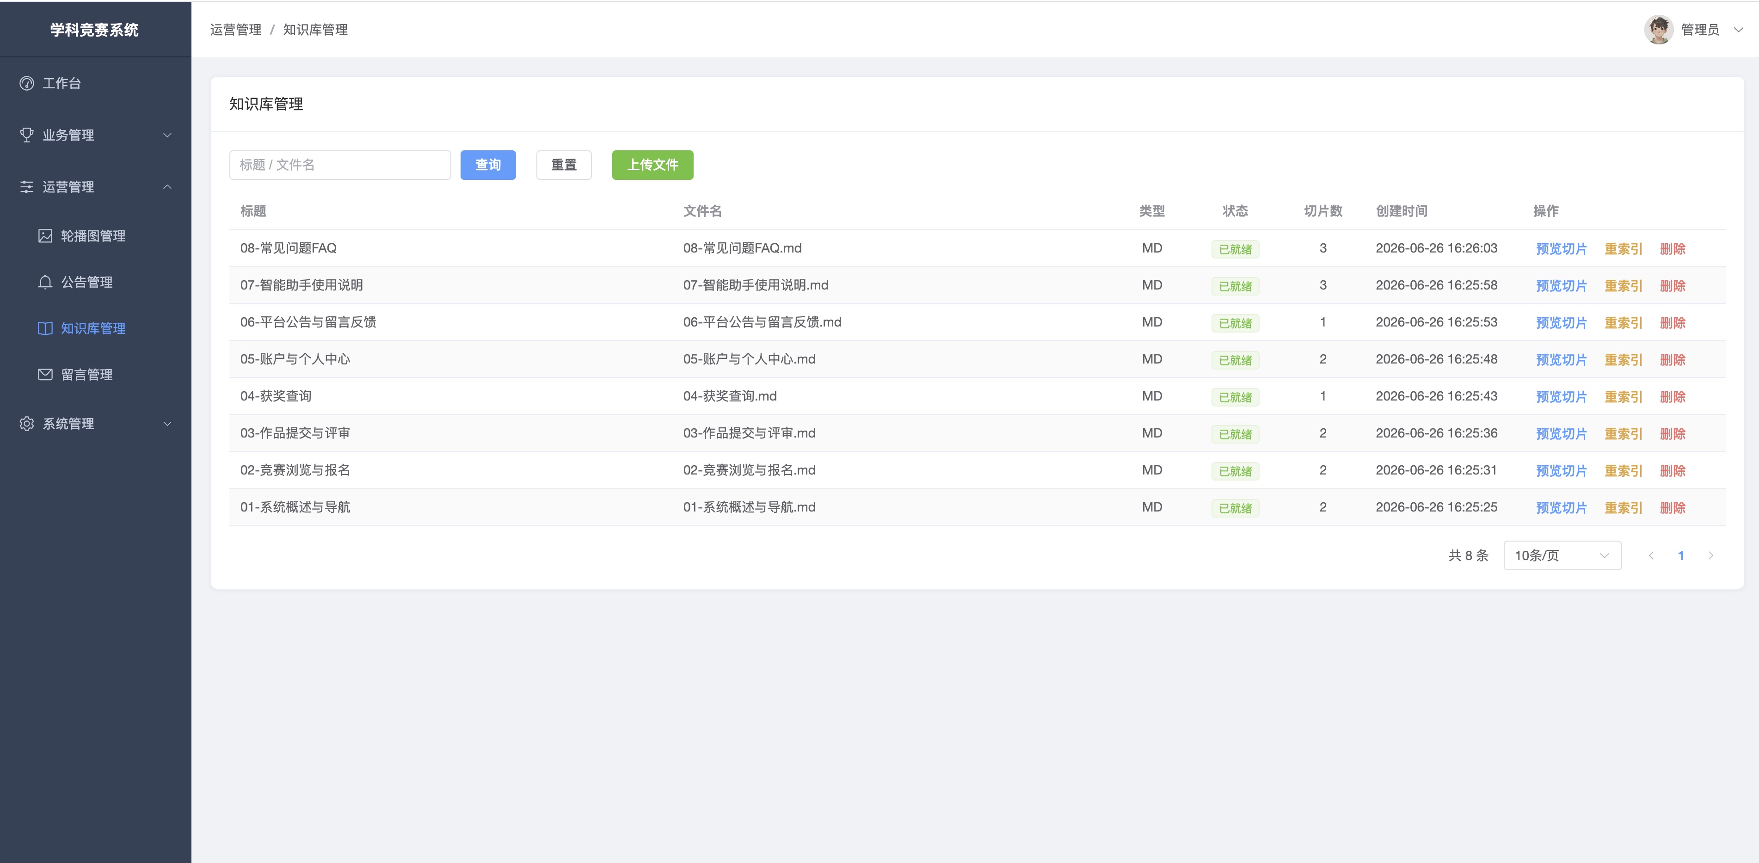Click the 创建时间 column header
The height and width of the screenshot is (863, 1759).
(x=1401, y=211)
